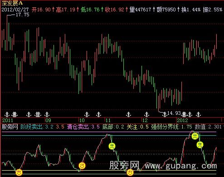Jump to the 09 month axis label

pos(49,120)
